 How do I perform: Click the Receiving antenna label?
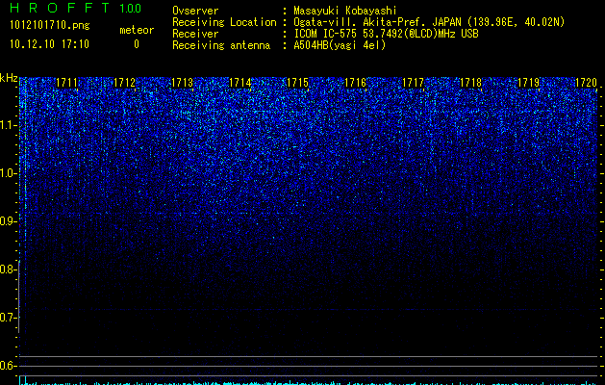221,45
